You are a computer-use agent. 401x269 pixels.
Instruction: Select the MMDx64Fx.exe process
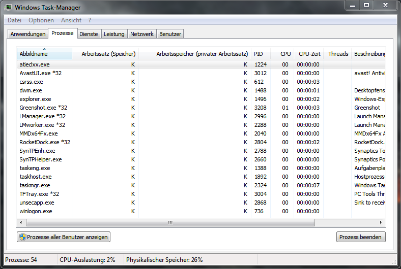(202, 133)
